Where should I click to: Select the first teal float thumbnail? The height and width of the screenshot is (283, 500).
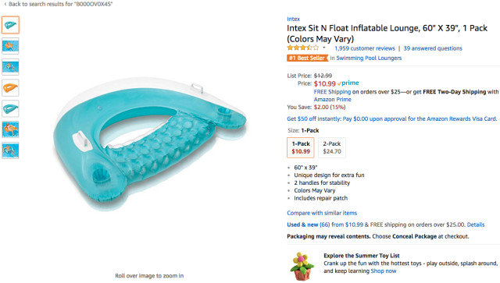click(x=10, y=25)
